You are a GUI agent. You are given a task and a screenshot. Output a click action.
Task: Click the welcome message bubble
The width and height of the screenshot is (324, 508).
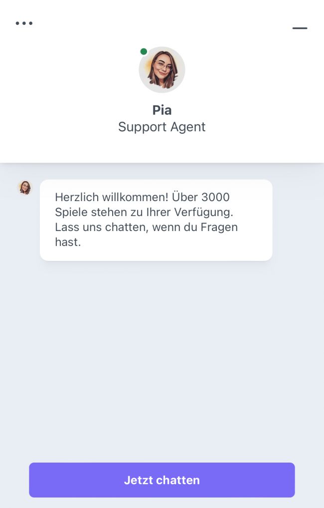pos(156,220)
